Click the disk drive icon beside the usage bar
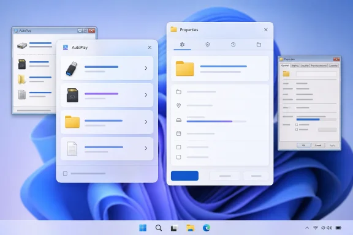Image resolution: width=353 pixels, height=235 pixels. click(x=179, y=120)
